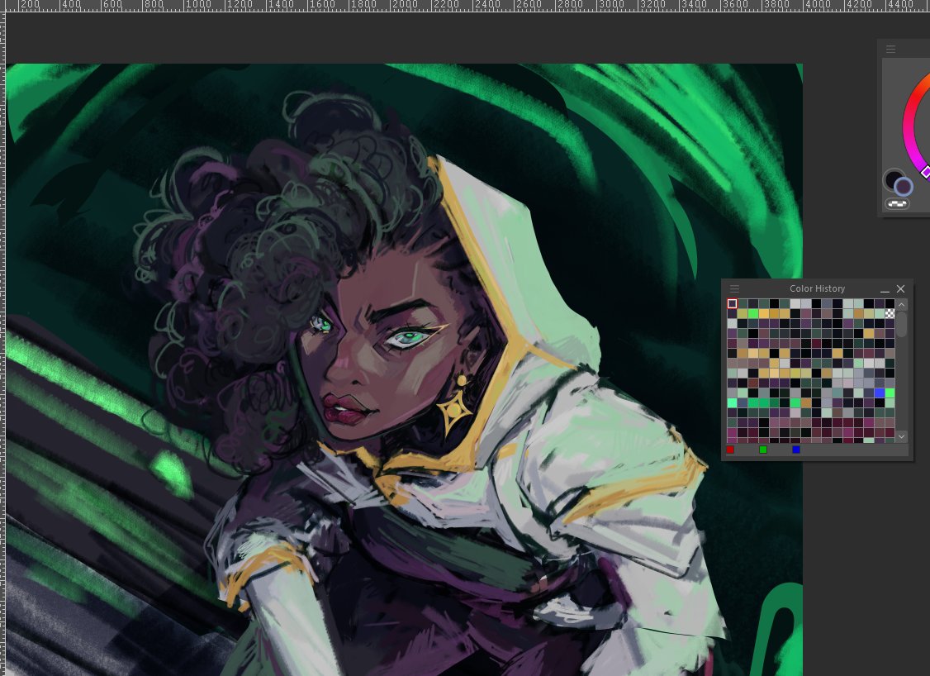Click the hue ring handle on color wheel

927,172
